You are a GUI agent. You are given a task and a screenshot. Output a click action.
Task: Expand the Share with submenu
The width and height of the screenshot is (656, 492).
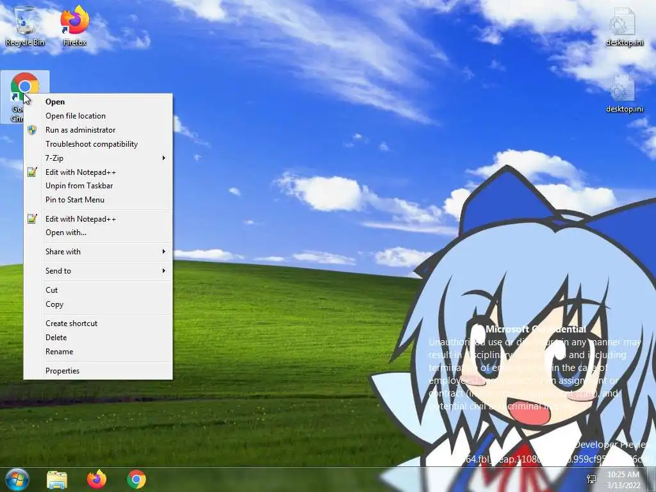(98, 251)
